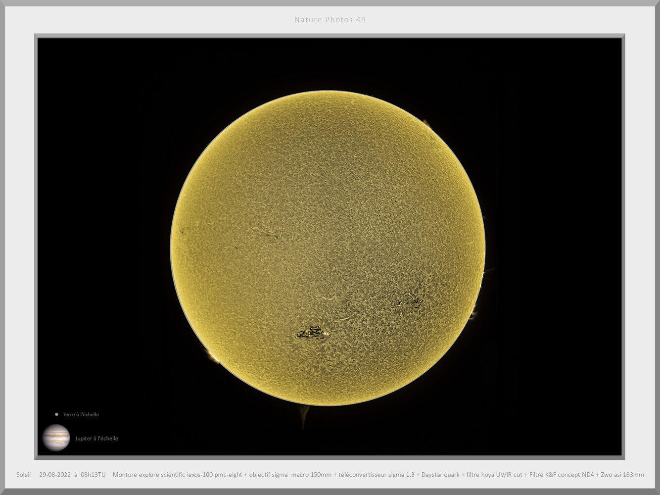This screenshot has height=495, width=660.
Task: Click the Jupiter scale comparison thumbnail
Action: pos(56,438)
